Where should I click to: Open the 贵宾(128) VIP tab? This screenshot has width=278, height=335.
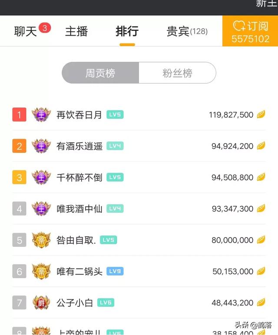[x=187, y=31]
